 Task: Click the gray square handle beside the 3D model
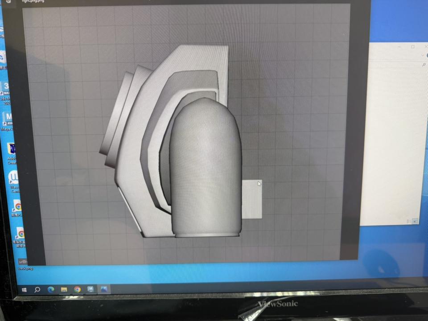pos(252,198)
